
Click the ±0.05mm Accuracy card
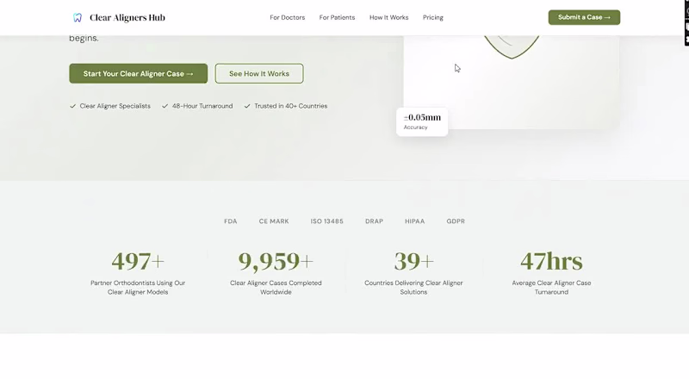pos(422,121)
